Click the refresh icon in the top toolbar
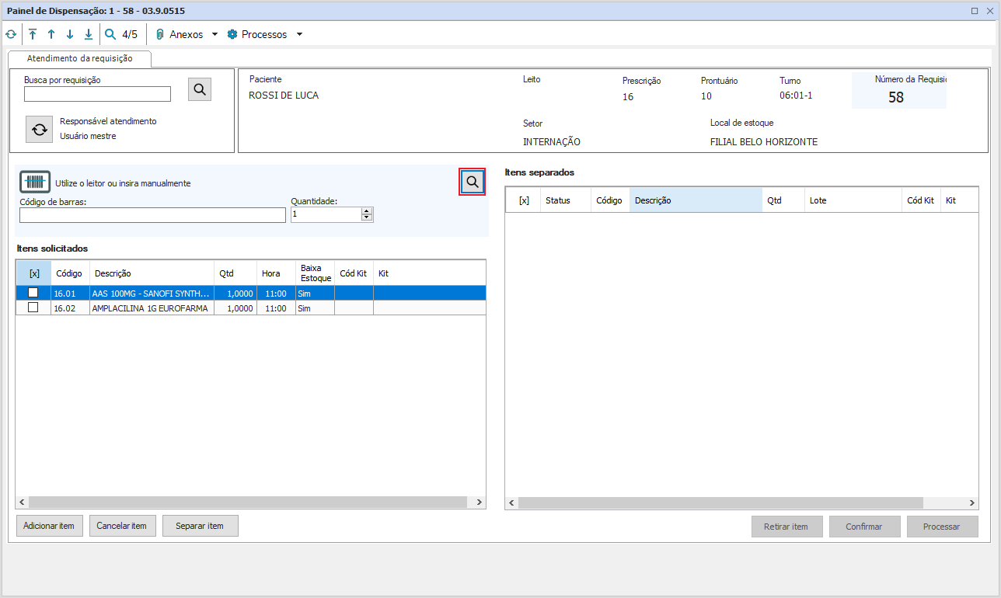Viewport: 1001px width, 598px height. [x=11, y=34]
